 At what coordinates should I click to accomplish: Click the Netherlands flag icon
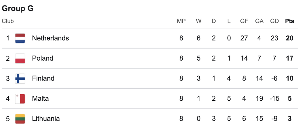point(20,38)
